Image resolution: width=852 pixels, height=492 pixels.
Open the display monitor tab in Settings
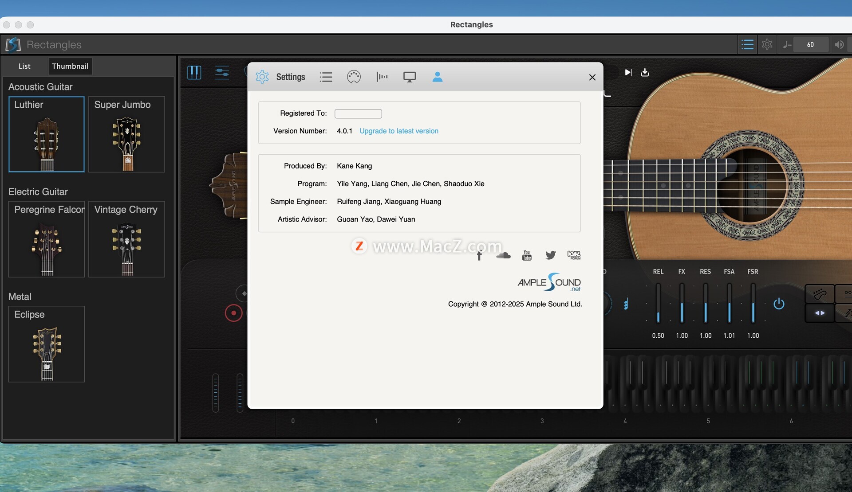pos(410,77)
